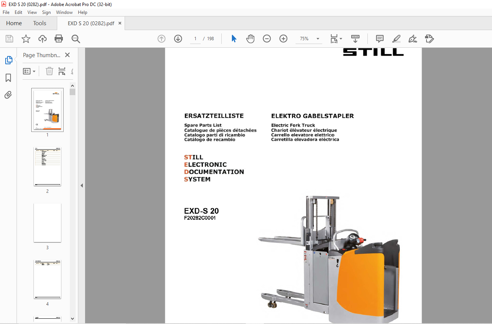492x324 pixels.
Task: Open the Sign menu
Action: point(47,12)
